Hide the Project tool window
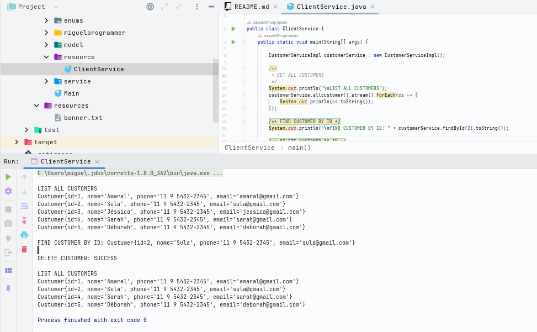Image resolution: width=537 pixels, height=332 pixels. [211, 7]
